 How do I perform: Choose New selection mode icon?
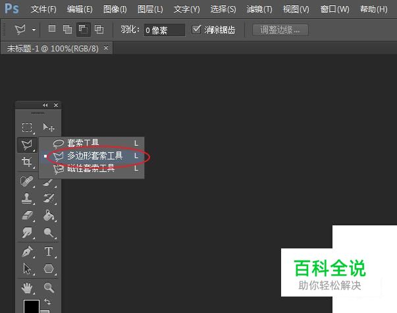(52, 28)
